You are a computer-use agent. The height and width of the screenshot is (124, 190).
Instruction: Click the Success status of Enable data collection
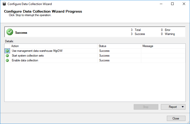pos(104,60)
